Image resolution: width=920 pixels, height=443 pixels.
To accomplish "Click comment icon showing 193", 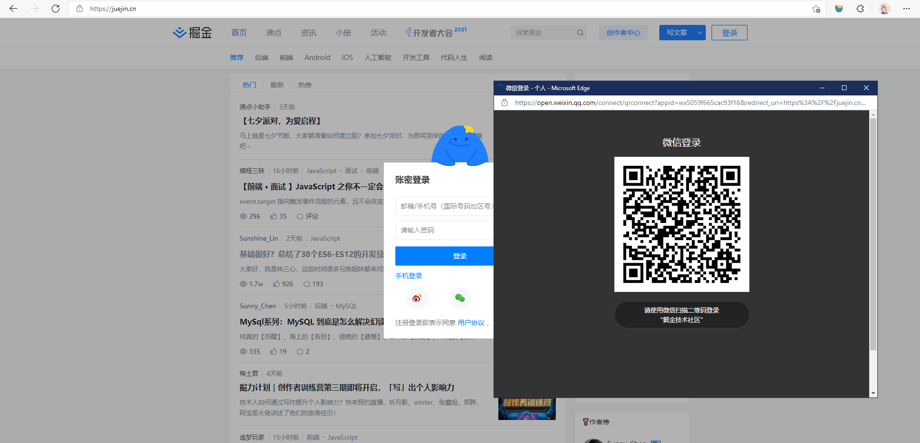I will [307, 284].
